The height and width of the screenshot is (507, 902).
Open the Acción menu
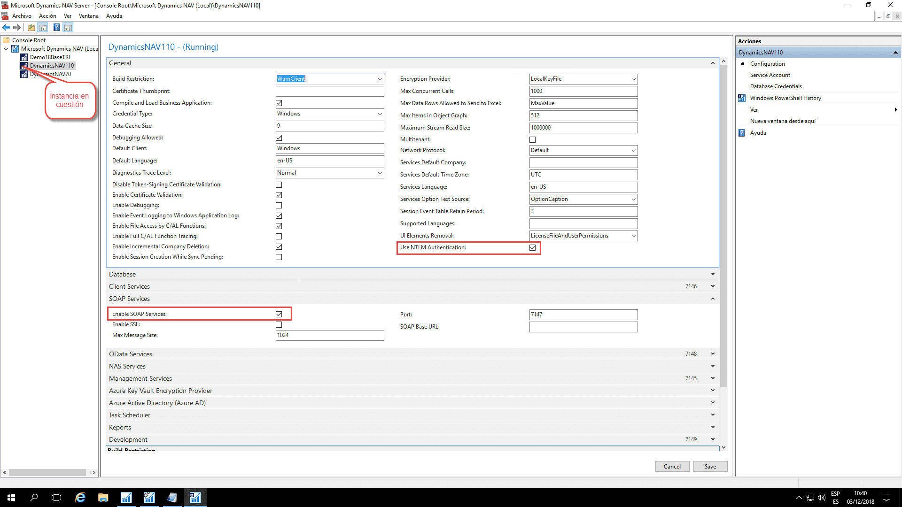coord(47,15)
